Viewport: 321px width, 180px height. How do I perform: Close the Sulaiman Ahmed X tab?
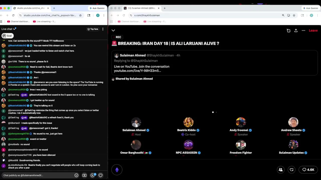(158, 8)
